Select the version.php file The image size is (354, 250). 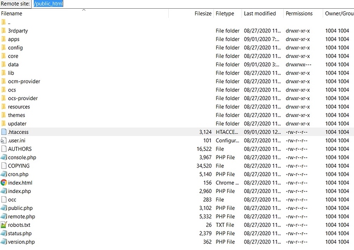point(21,242)
